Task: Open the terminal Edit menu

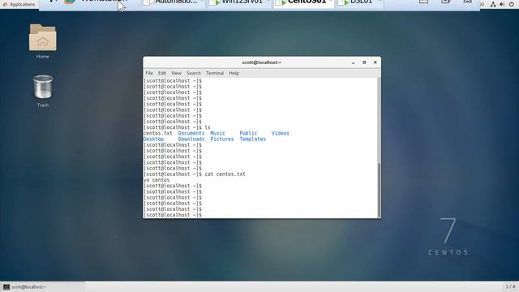Action: pyautogui.click(x=162, y=73)
